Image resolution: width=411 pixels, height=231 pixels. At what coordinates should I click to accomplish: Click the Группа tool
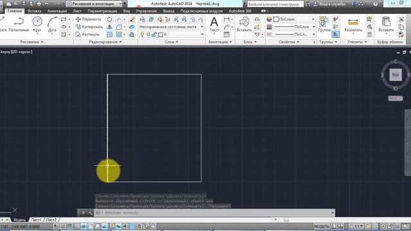point(324,24)
